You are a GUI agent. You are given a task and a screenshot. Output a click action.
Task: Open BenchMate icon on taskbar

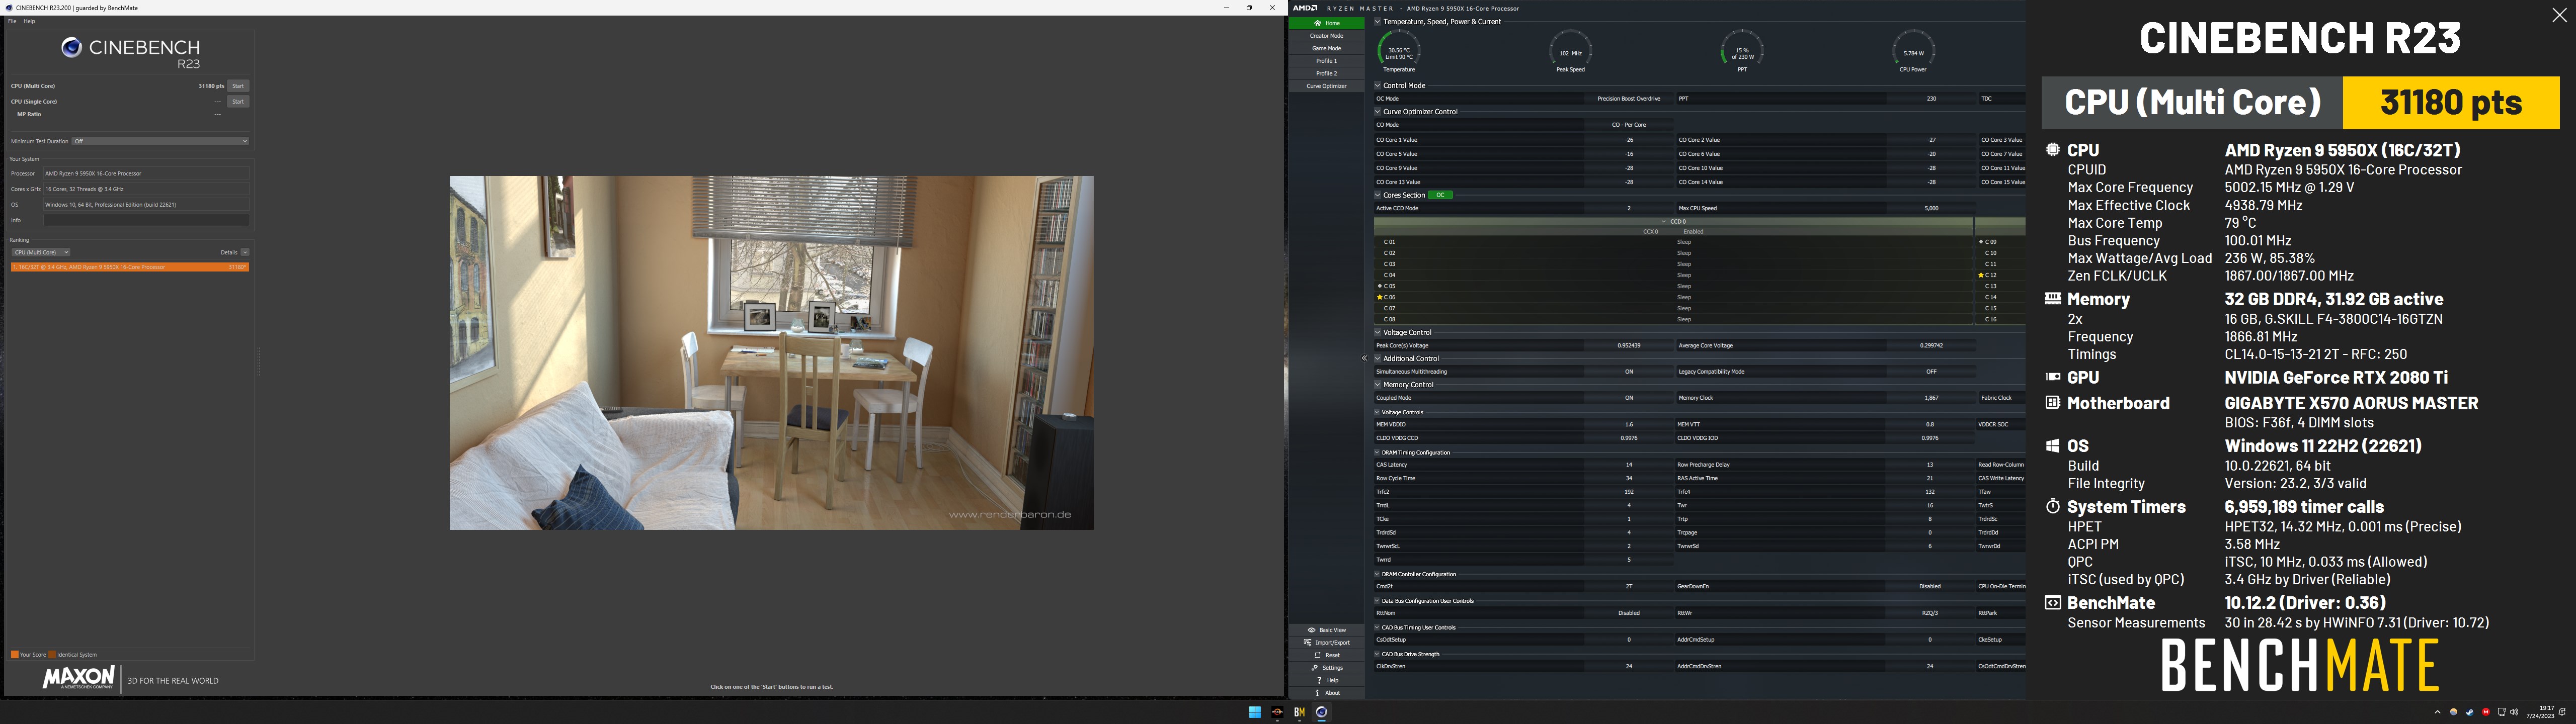[1300, 712]
